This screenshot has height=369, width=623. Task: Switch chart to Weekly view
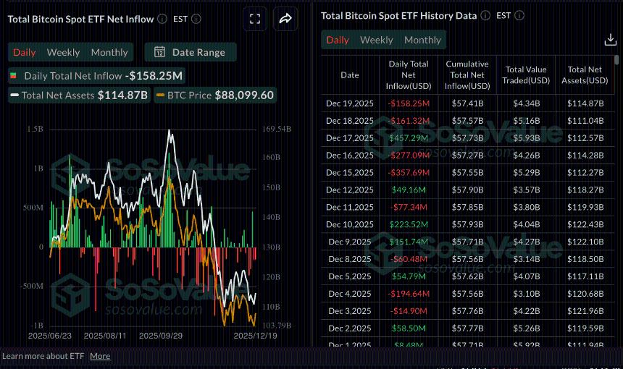[x=63, y=52]
